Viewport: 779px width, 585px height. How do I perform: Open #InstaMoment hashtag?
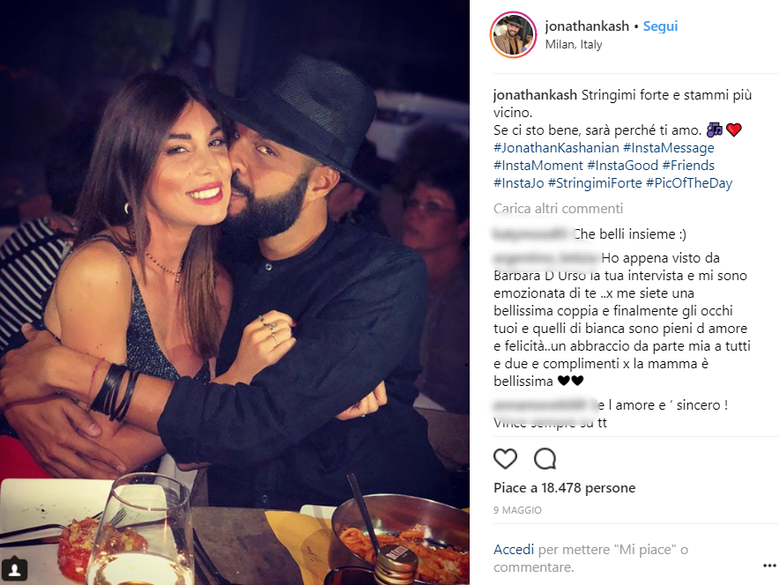(538, 166)
